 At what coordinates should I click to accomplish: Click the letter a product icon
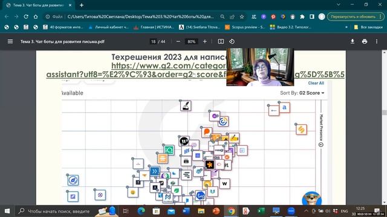point(284,107)
